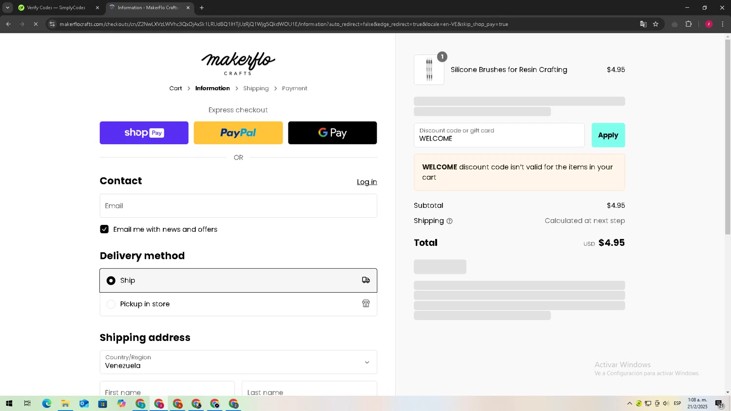Open Microsoft Store from taskbar
This screenshot has width=731, height=411.
point(102,403)
